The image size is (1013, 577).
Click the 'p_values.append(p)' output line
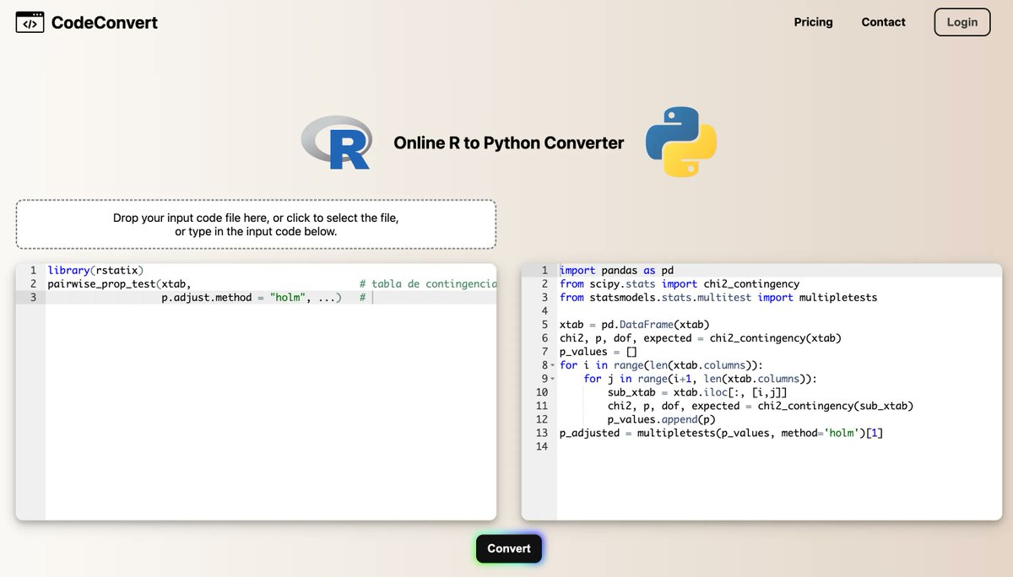click(661, 419)
